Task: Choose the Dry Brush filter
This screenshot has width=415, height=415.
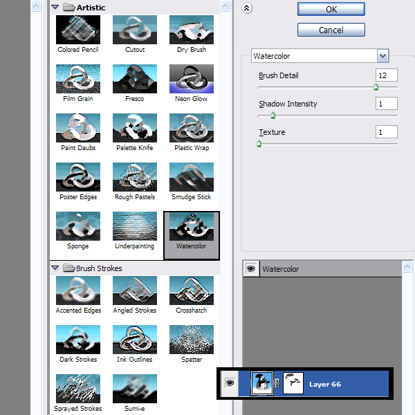Action: click(192, 30)
